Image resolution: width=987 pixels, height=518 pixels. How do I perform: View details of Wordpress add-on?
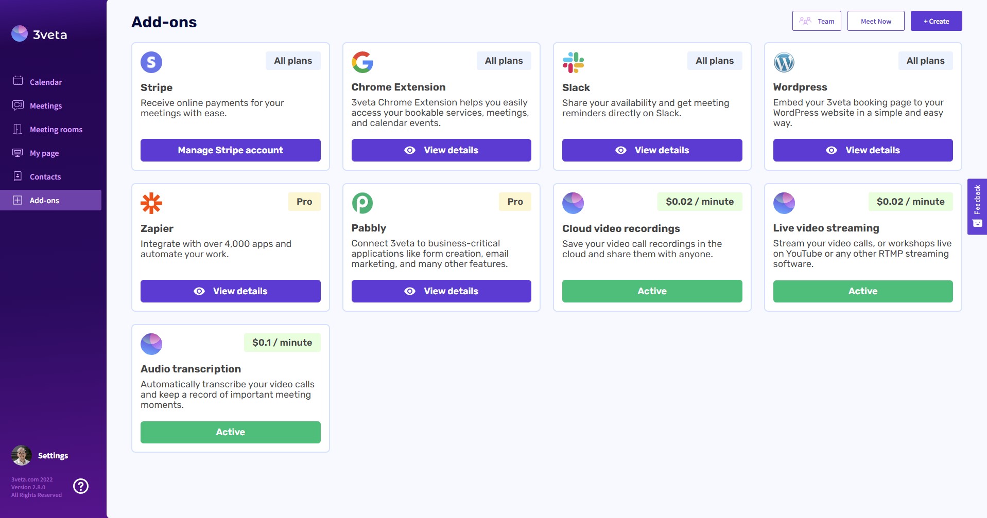pos(863,150)
